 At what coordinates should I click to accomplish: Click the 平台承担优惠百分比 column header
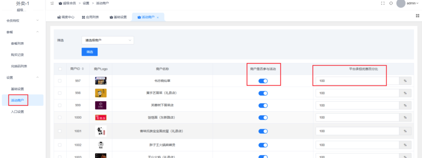tap(363, 69)
